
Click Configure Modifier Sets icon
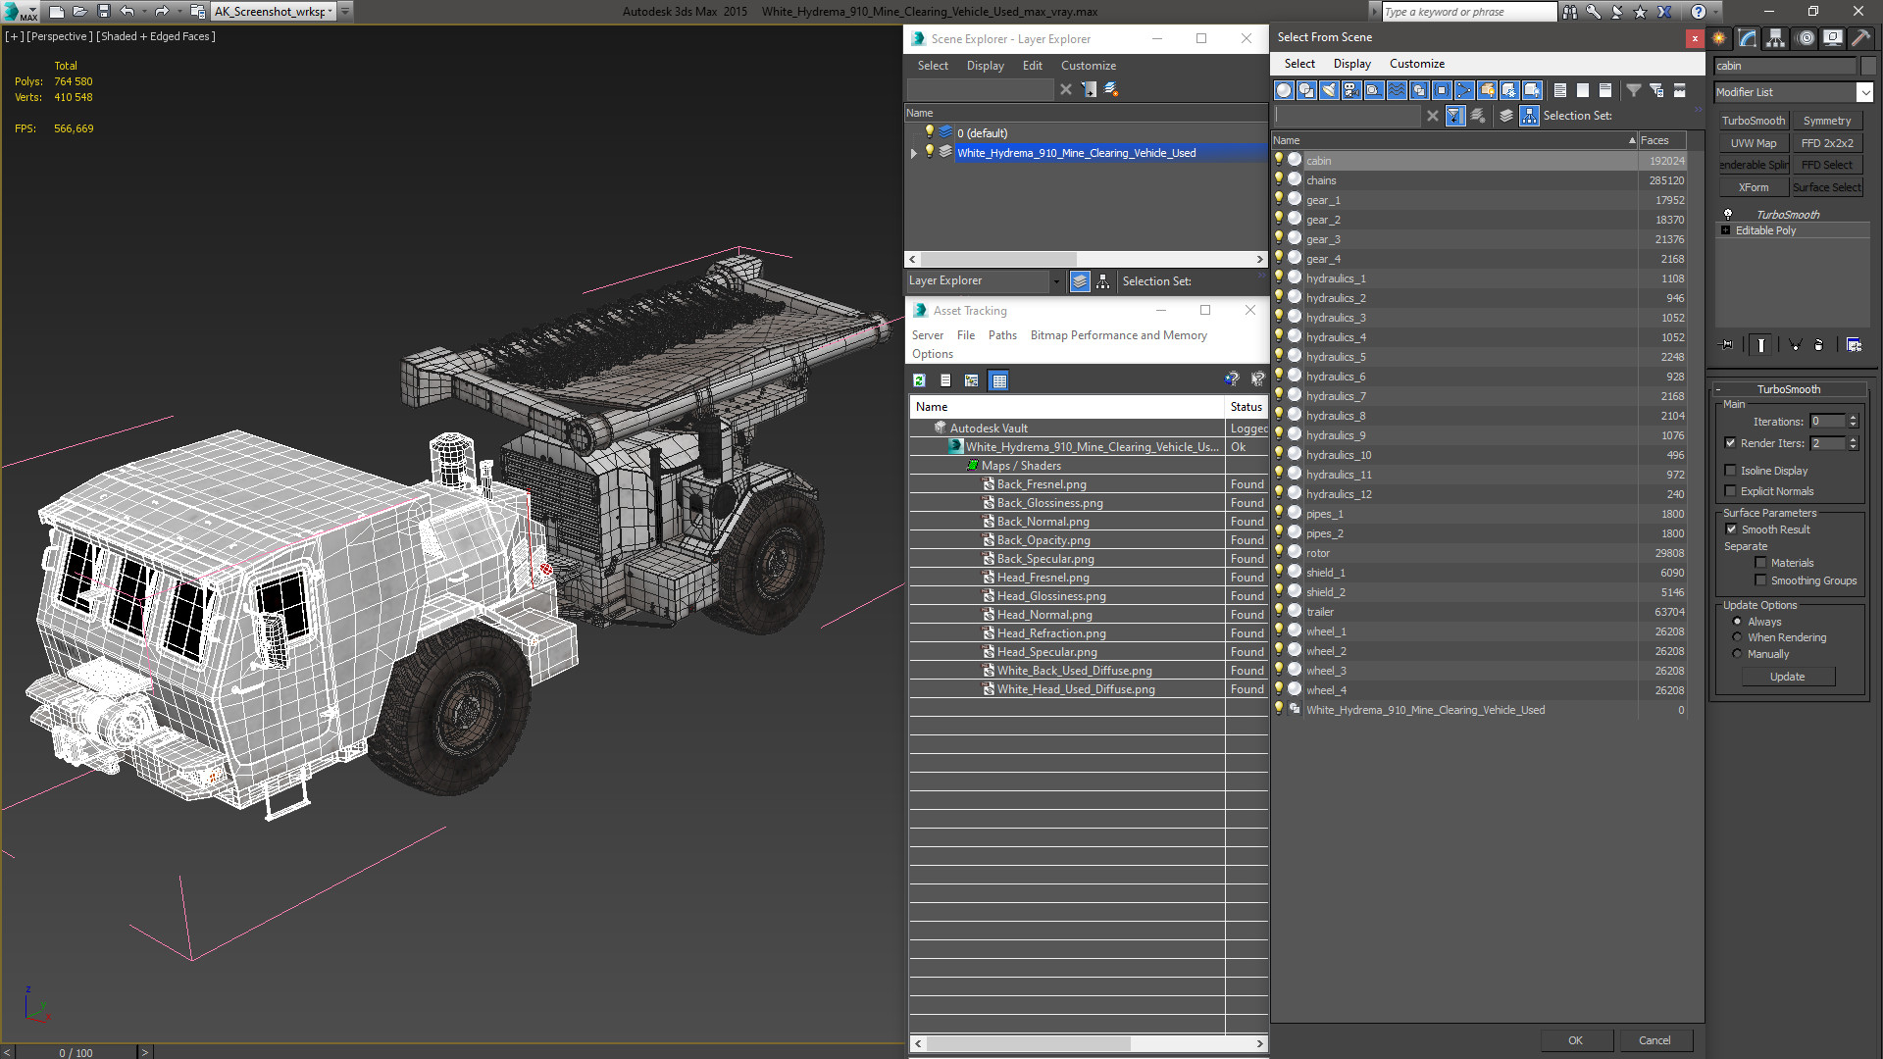point(1854,345)
